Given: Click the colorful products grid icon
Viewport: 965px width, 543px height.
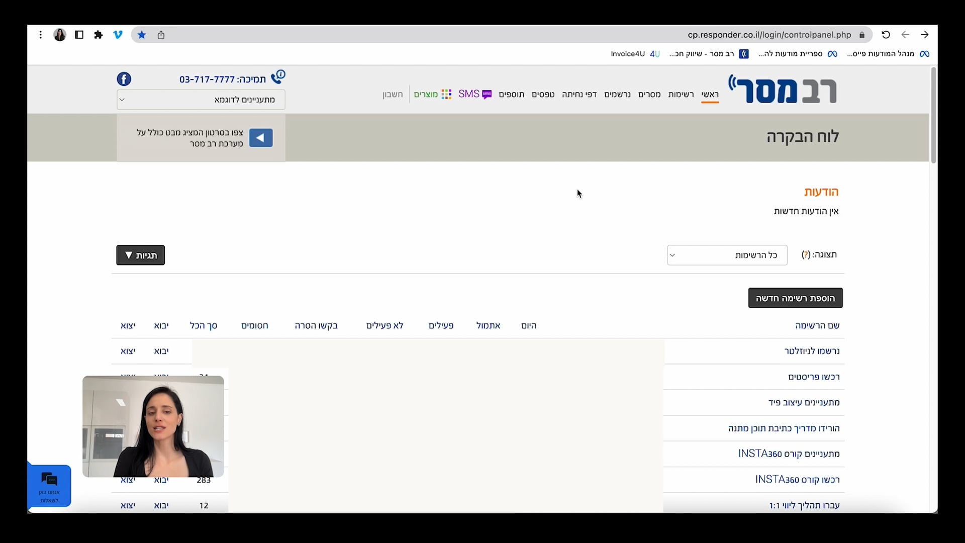Looking at the screenshot, I should click(x=446, y=94).
